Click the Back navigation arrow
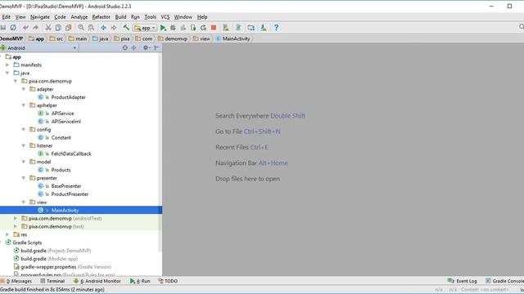Screen dimensions: 524x294 pos(104,28)
